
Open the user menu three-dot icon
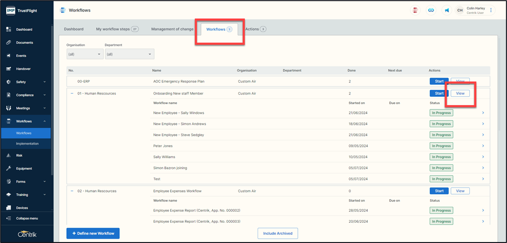491,10
